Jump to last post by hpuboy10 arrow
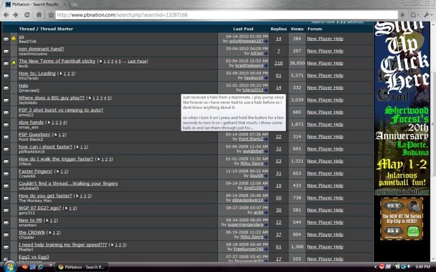The width and height of the screenshot is (436, 272). pyautogui.click(x=266, y=78)
